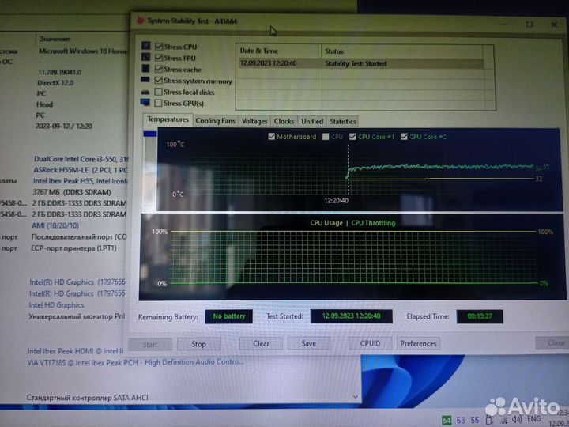This screenshot has height=427, width=569.
Task: Toggle the Motherboard graph checkbox
Action: coord(271,137)
